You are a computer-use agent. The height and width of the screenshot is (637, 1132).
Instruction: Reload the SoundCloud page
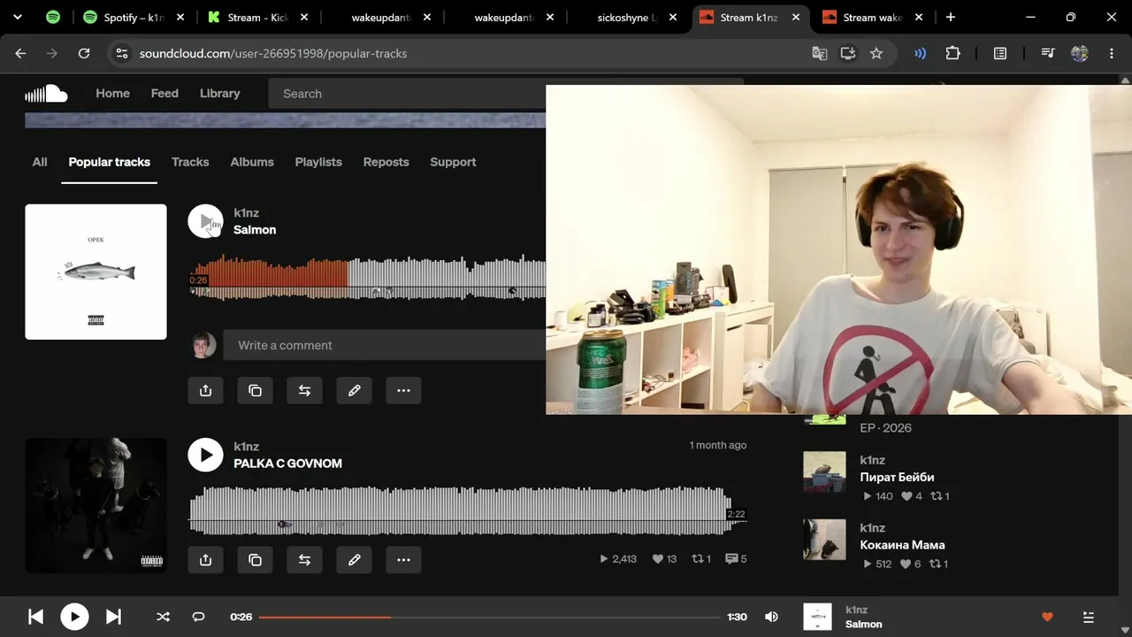pos(84,53)
